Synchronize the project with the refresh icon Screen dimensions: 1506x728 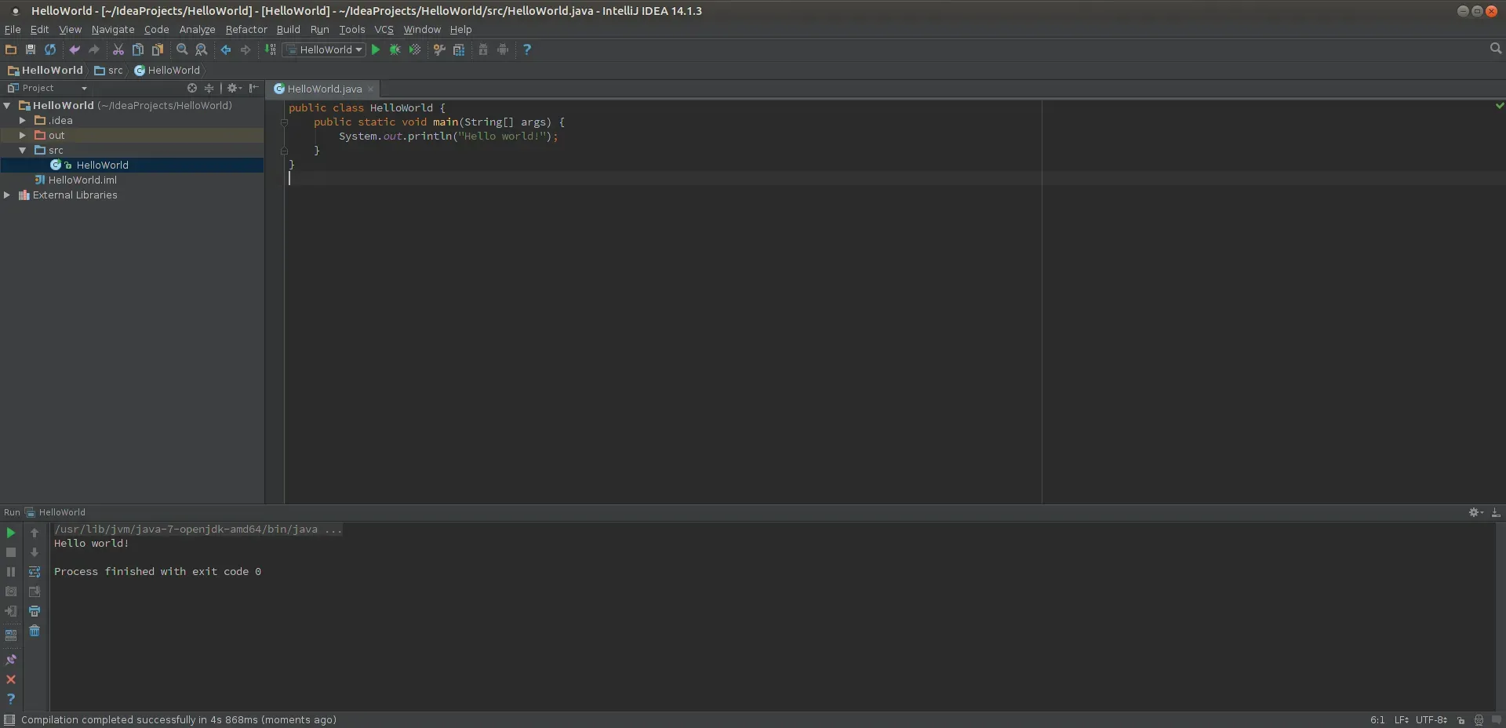(50, 49)
